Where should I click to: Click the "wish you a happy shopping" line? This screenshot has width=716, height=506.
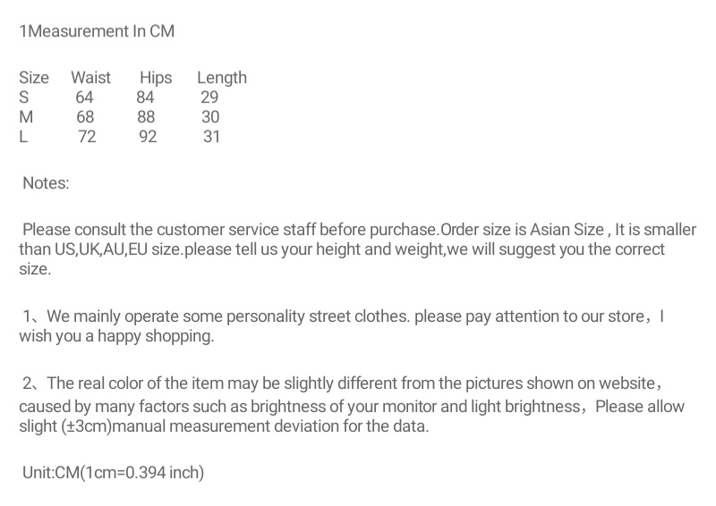[116, 337]
